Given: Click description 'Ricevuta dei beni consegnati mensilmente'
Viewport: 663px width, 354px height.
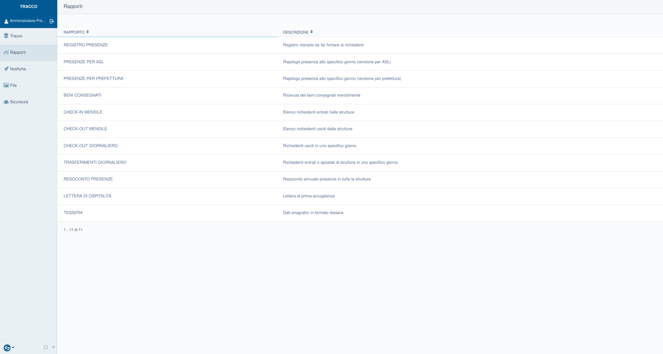Looking at the screenshot, I should coord(322,96).
